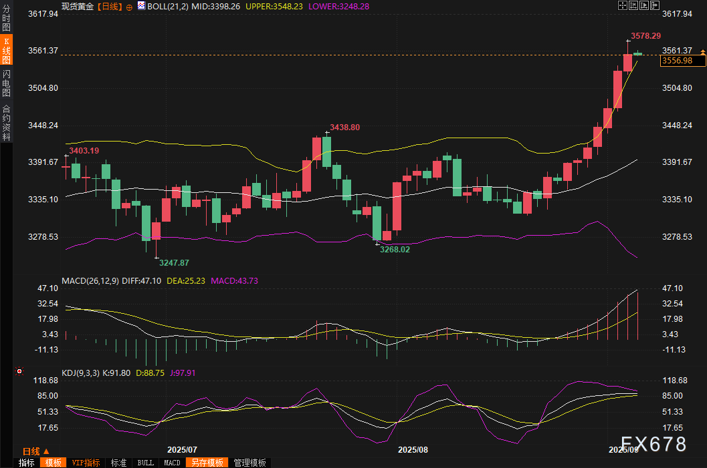Toggle the 指标 indicator mode button
The width and height of the screenshot is (707, 468).
[x=27, y=463]
